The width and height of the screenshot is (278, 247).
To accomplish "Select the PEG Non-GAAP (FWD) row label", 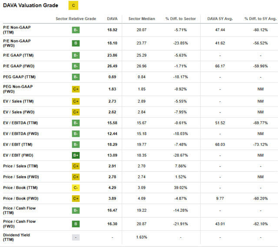I will 18,89.
